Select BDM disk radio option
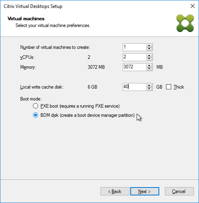The width and height of the screenshot is (199, 203). (35, 115)
